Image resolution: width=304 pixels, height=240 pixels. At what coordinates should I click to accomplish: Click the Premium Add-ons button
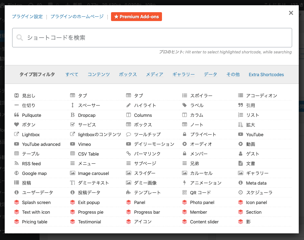tap(136, 17)
